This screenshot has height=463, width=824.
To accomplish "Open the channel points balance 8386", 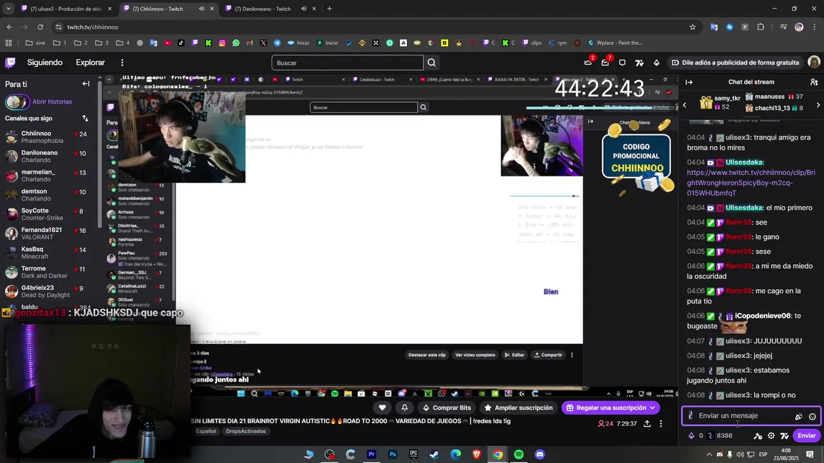I will [x=720, y=436].
